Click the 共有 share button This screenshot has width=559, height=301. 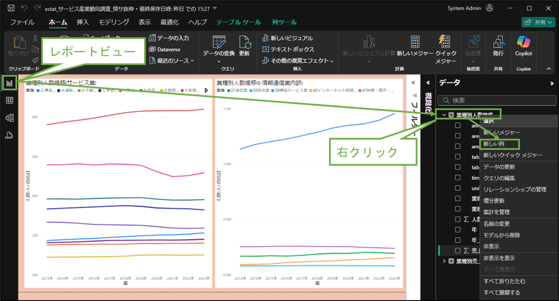click(538, 22)
